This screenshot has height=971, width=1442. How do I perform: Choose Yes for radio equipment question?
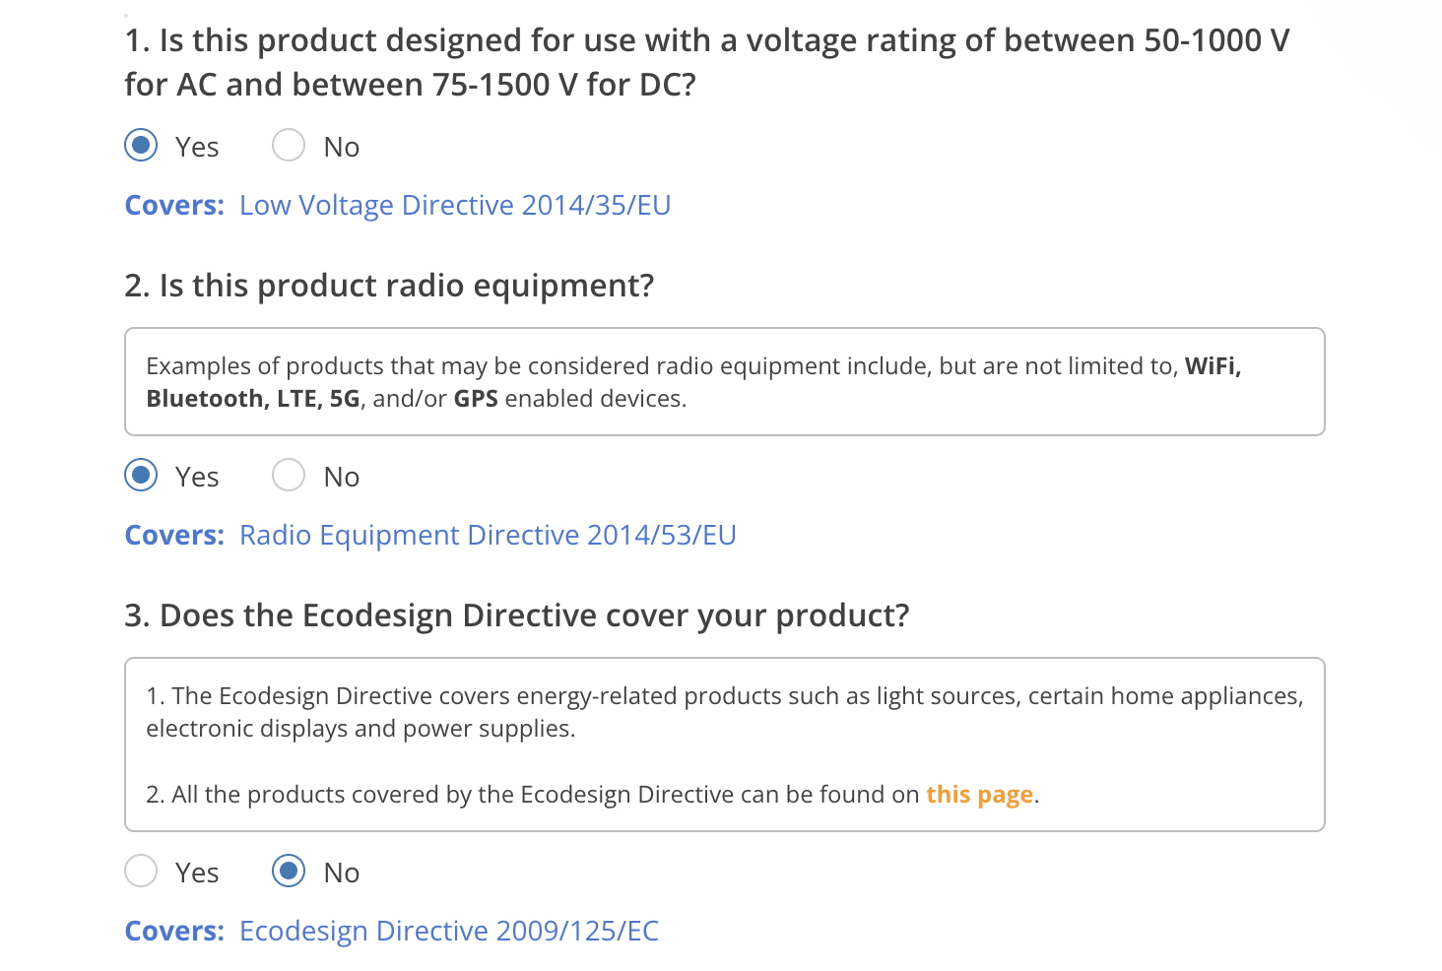click(142, 476)
